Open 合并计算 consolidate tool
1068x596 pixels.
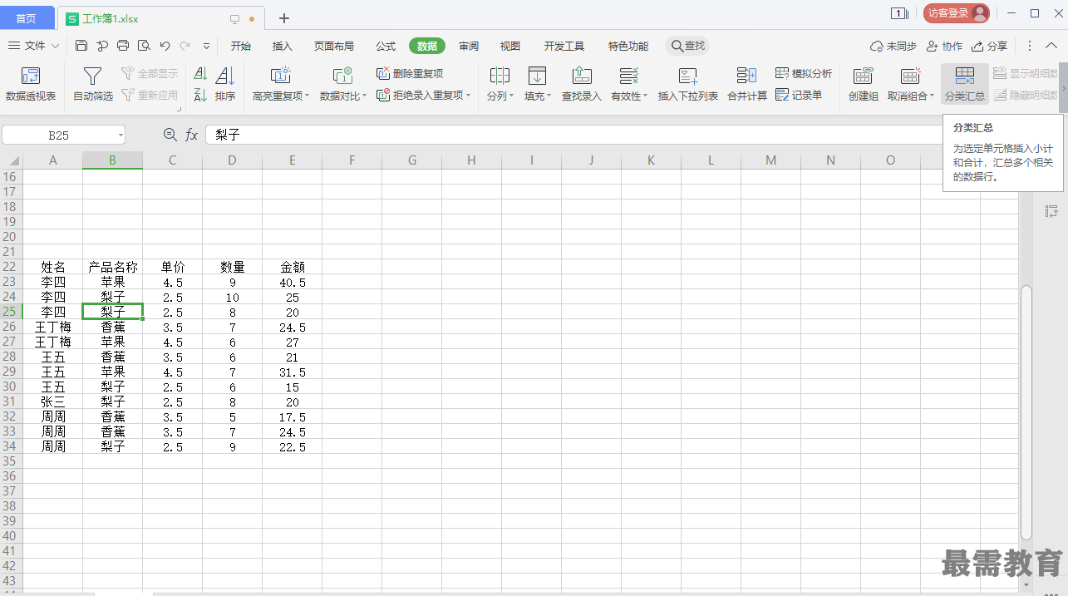point(747,85)
